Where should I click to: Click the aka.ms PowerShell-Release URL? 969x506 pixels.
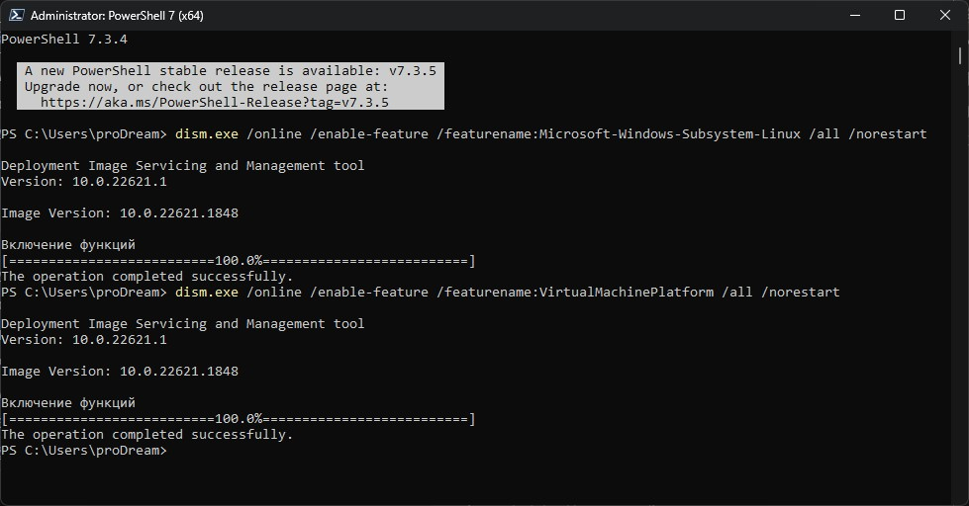pyautogui.click(x=215, y=103)
